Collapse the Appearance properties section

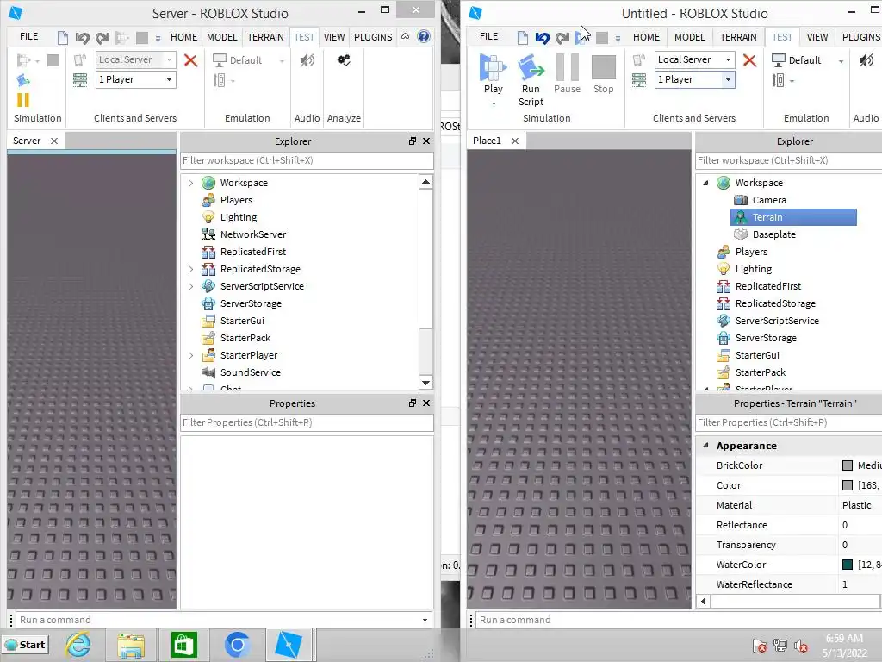[705, 446]
